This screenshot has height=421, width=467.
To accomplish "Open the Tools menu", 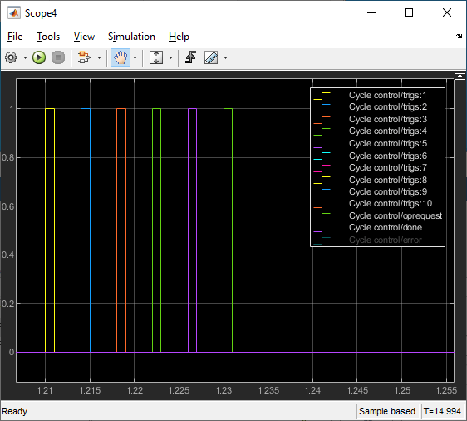I will click(x=48, y=37).
